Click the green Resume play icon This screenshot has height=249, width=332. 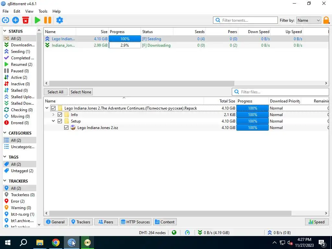click(38, 20)
